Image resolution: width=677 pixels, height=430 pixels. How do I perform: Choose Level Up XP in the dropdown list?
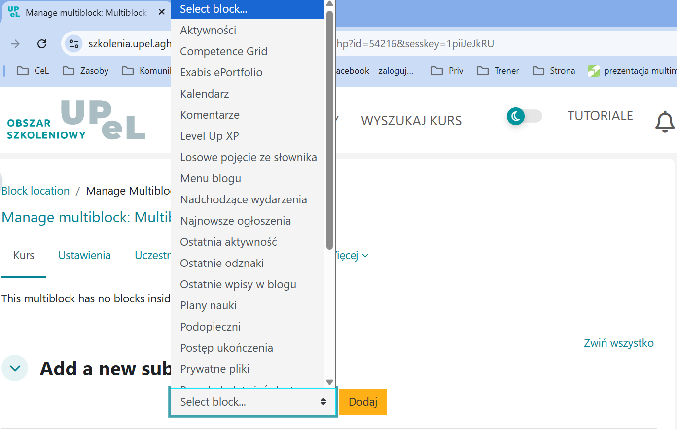tap(210, 136)
